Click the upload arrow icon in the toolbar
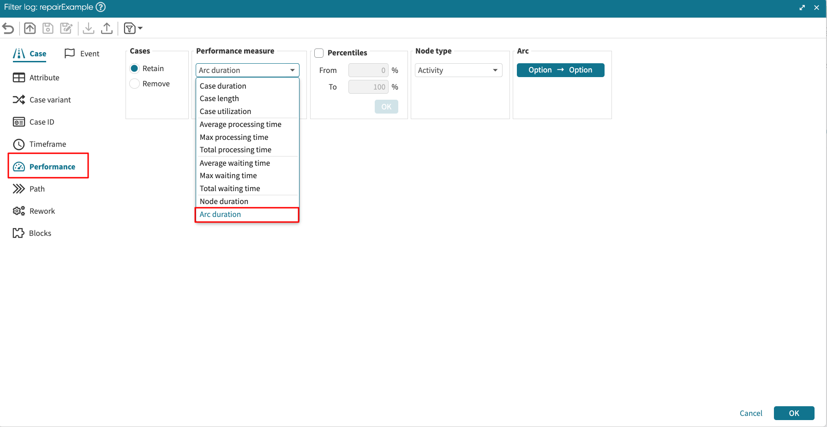The image size is (827, 427). 107,29
